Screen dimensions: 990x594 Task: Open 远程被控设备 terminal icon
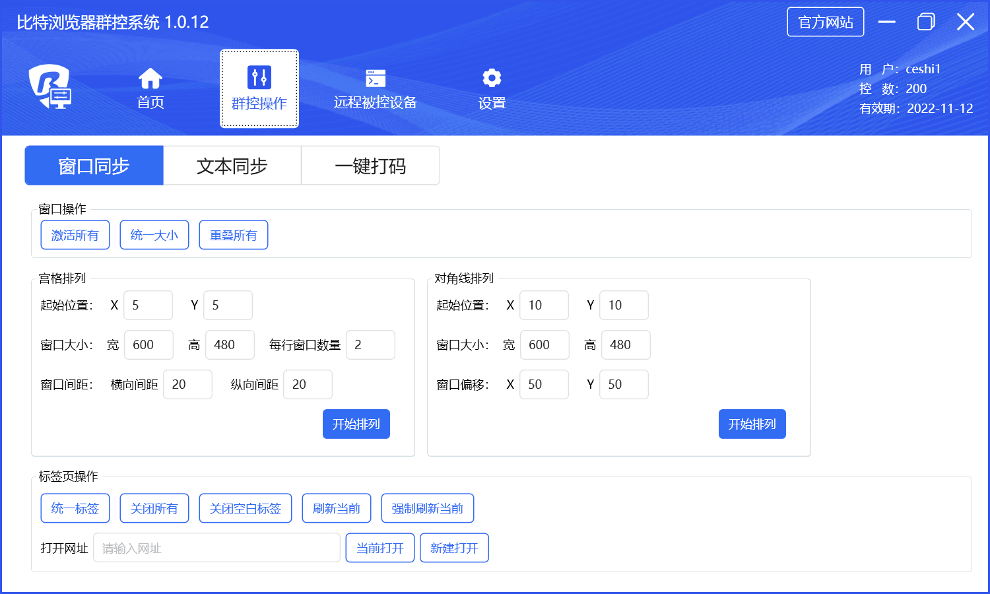[376, 79]
